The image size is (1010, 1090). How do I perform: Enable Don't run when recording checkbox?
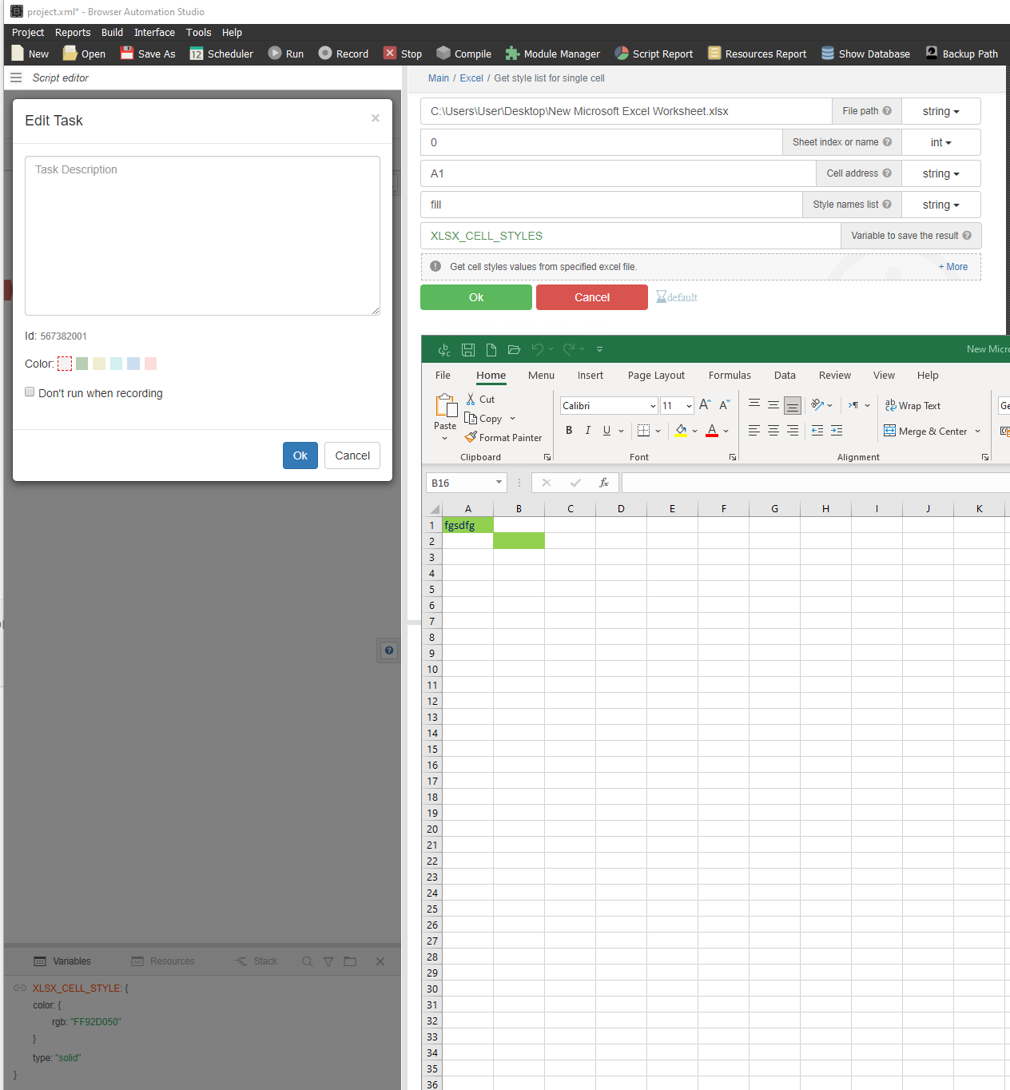30,392
